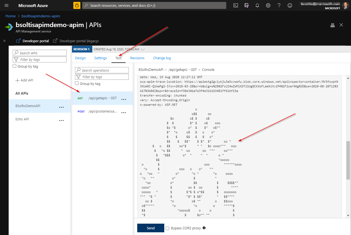Open the Developer portal link

[32, 41]
